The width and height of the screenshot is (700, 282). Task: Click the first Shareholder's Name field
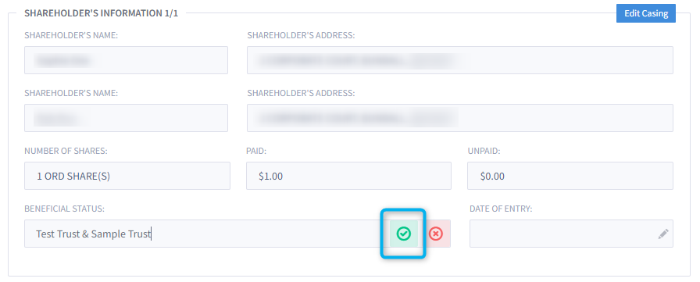(126, 60)
